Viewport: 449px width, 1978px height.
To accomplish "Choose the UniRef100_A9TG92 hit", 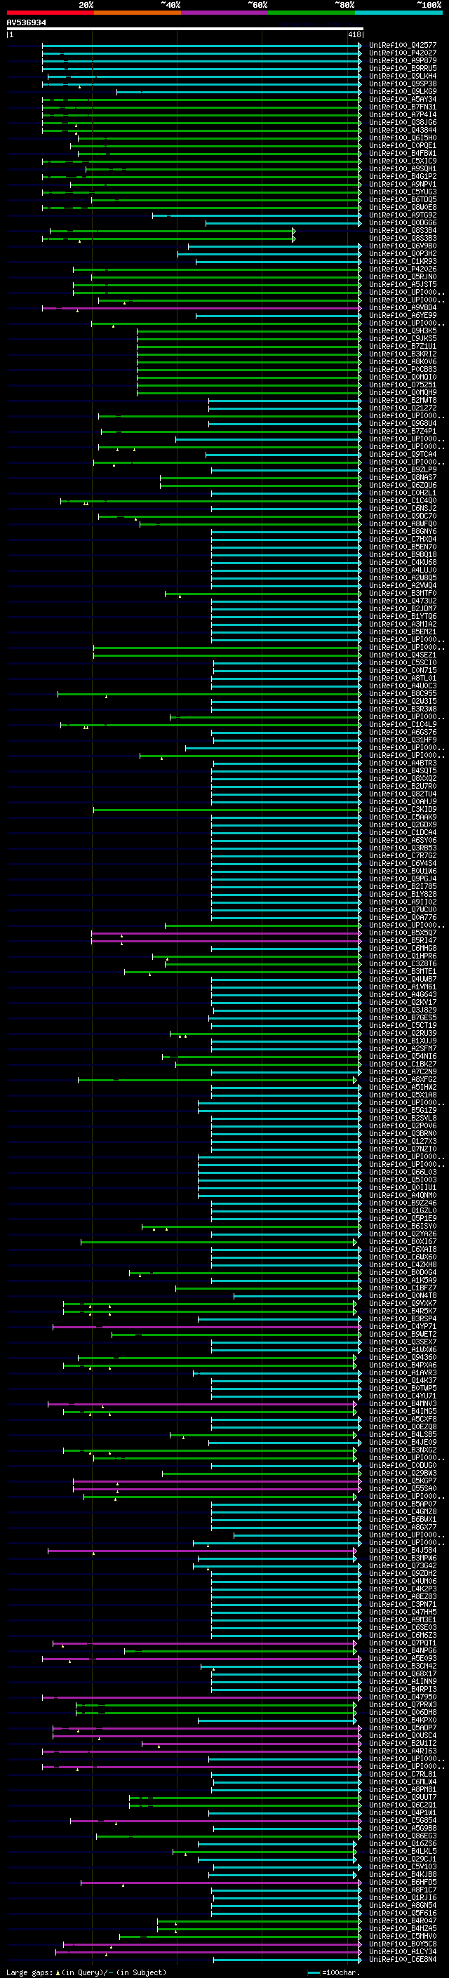I will point(403,215).
